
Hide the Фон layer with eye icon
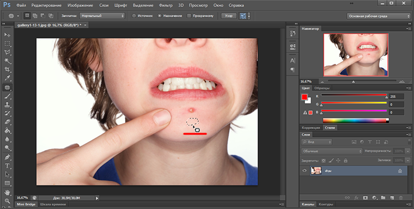tap(304, 170)
